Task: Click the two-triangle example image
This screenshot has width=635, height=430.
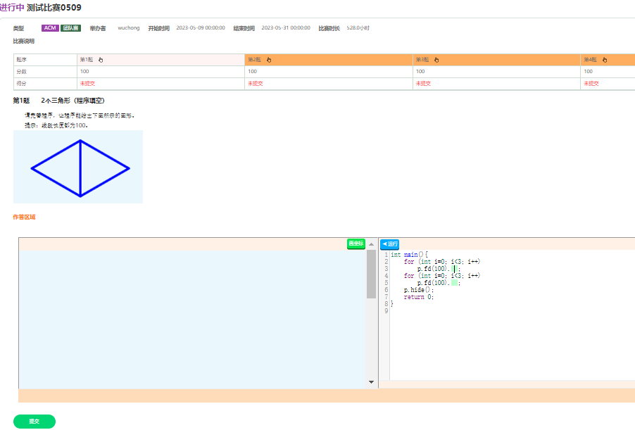Action: [x=78, y=167]
